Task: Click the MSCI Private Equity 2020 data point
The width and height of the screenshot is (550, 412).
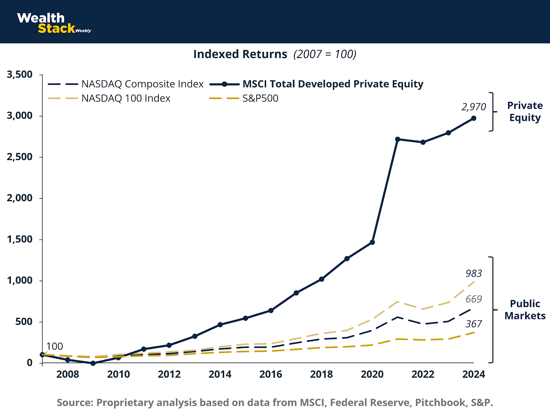Action: (372, 242)
